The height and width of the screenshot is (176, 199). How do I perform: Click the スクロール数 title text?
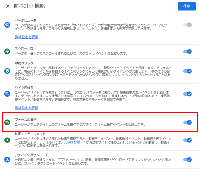coord(24,49)
